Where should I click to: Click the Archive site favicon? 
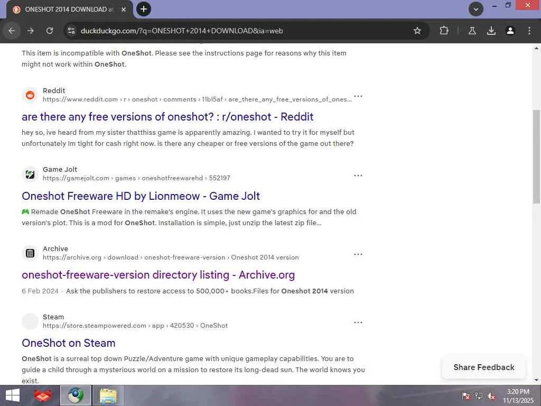click(30, 253)
